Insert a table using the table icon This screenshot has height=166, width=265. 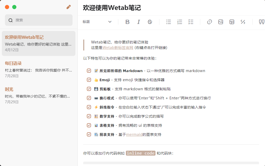[232, 22]
